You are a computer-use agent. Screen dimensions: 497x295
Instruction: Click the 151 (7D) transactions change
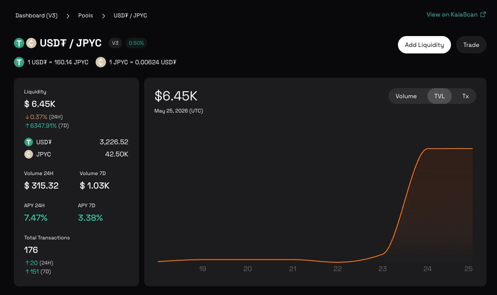pyautogui.click(x=38, y=272)
